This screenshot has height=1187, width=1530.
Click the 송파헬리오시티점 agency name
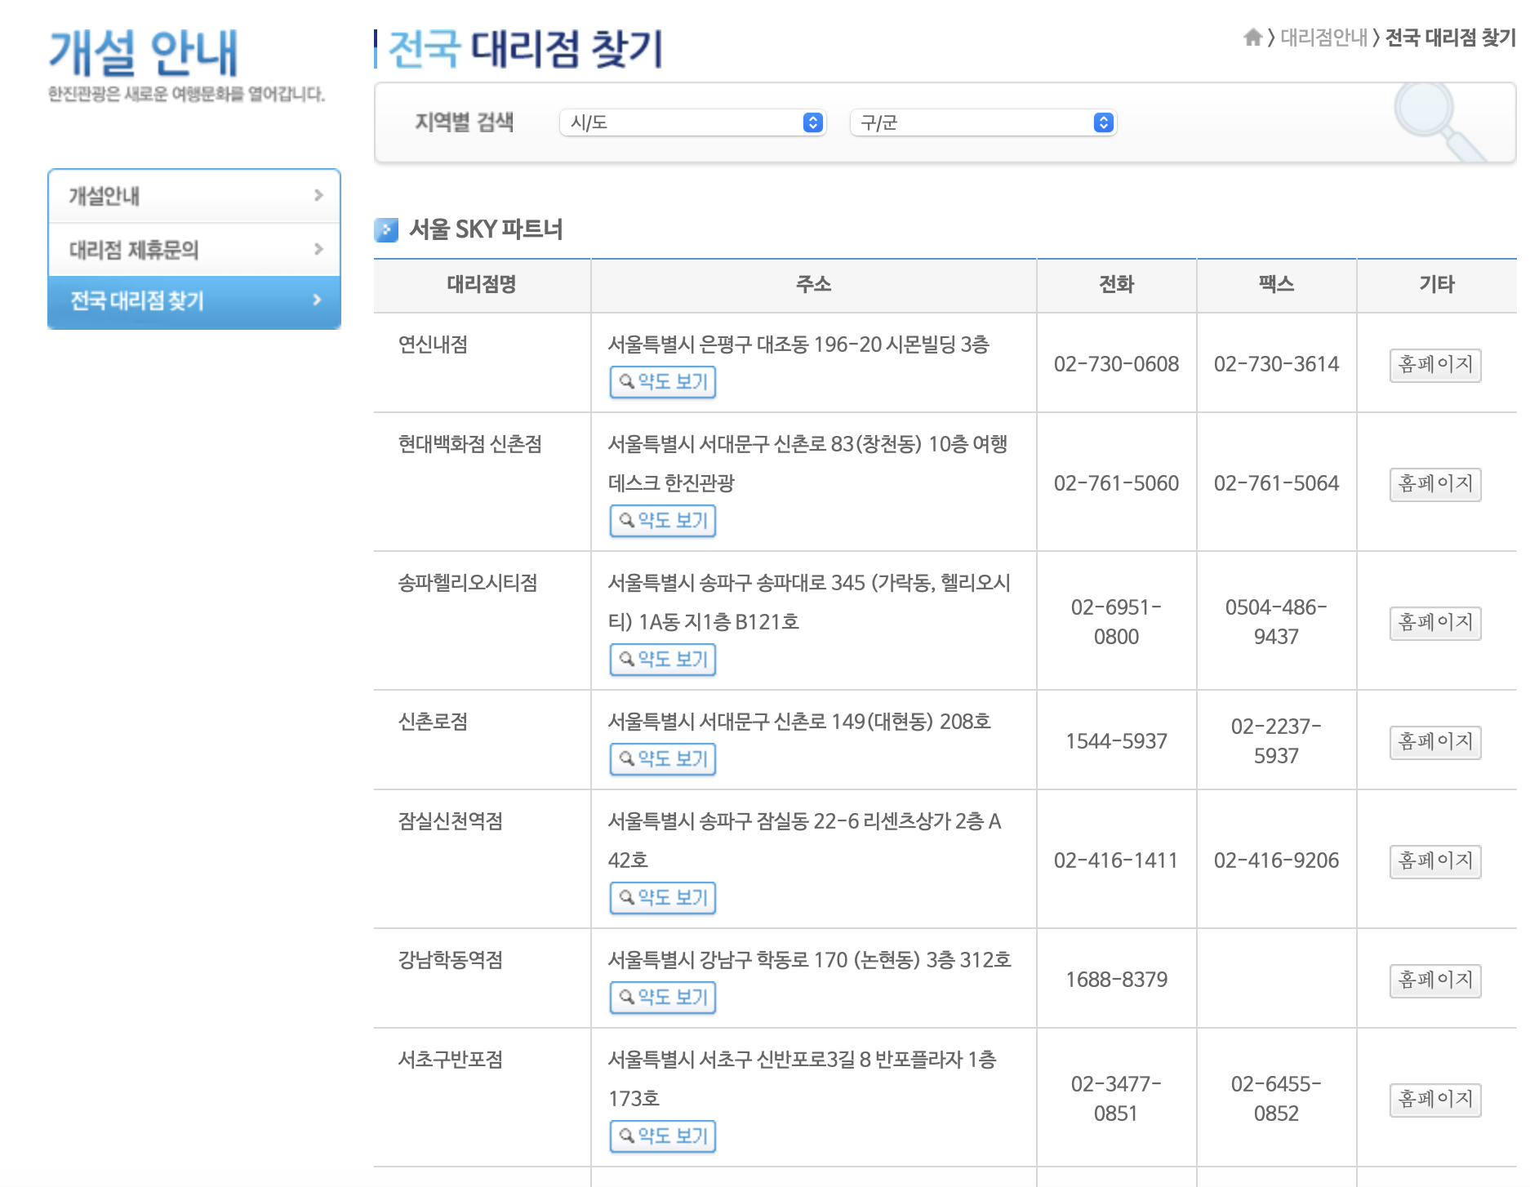point(468,583)
